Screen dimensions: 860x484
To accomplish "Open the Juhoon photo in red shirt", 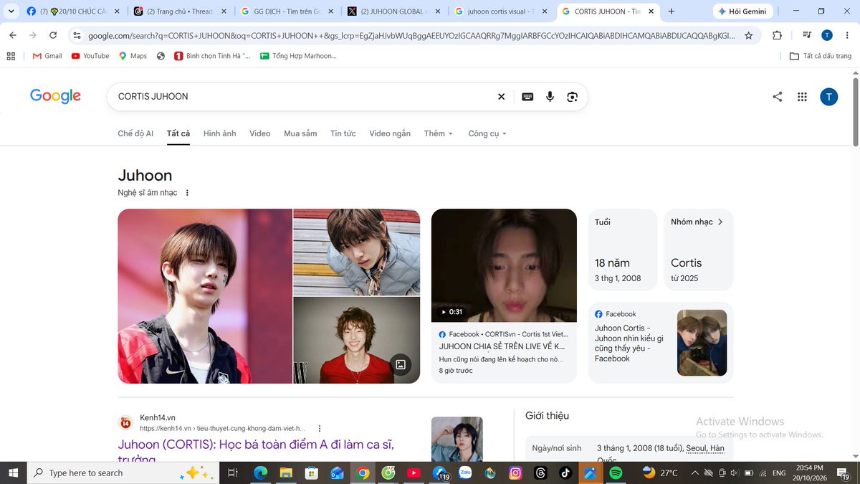I will 357,341.
